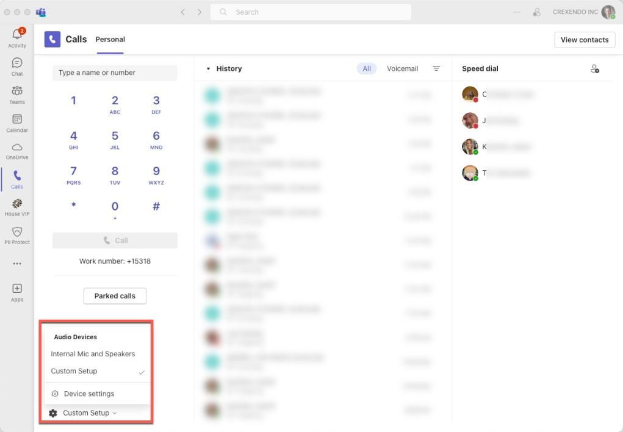The image size is (623, 432).
Task: Select Custom Setup audio device
Action: 98,371
